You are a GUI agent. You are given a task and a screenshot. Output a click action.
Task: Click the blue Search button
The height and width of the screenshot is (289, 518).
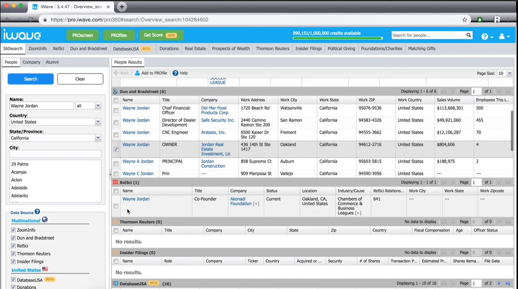[x=30, y=79]
